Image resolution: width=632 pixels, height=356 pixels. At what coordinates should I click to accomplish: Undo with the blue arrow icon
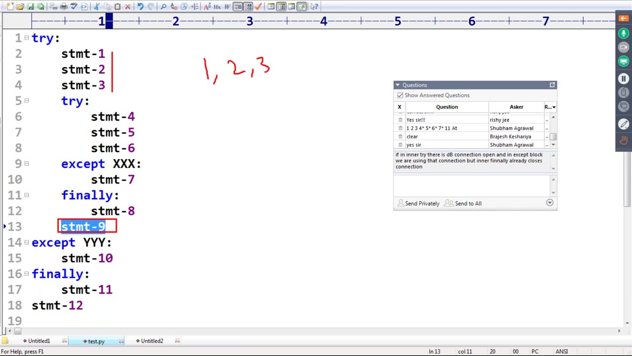[140, 6]
